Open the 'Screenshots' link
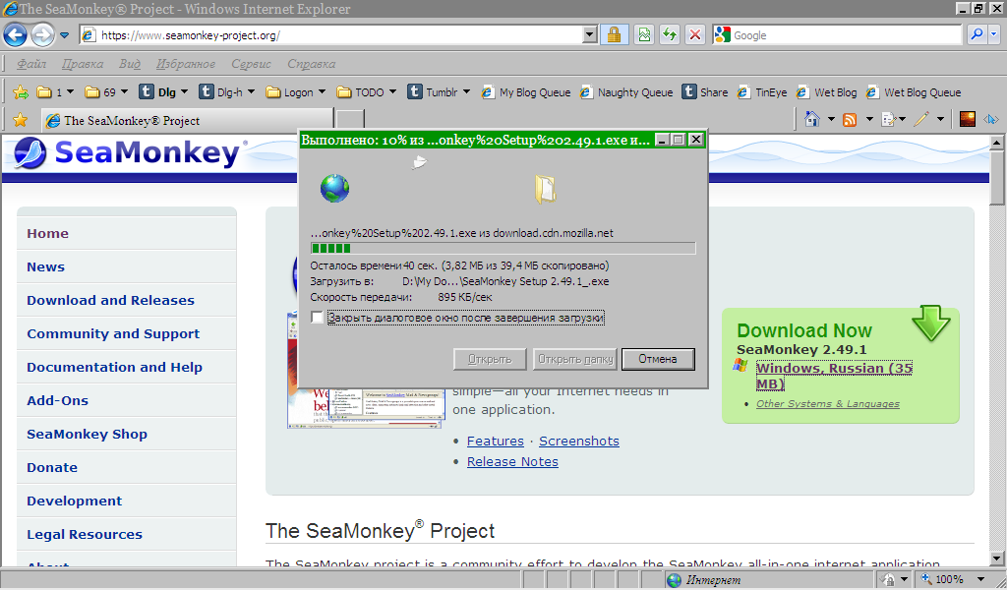The image size is (1007, 590). 578,442
